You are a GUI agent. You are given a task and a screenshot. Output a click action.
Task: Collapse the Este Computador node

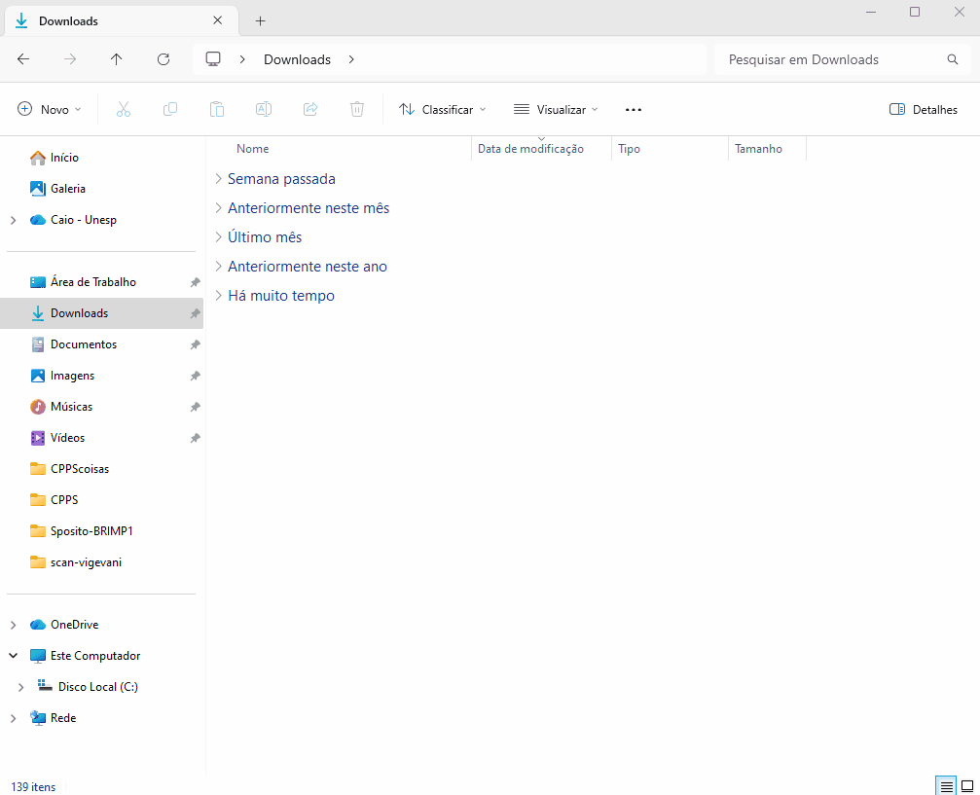13,656
